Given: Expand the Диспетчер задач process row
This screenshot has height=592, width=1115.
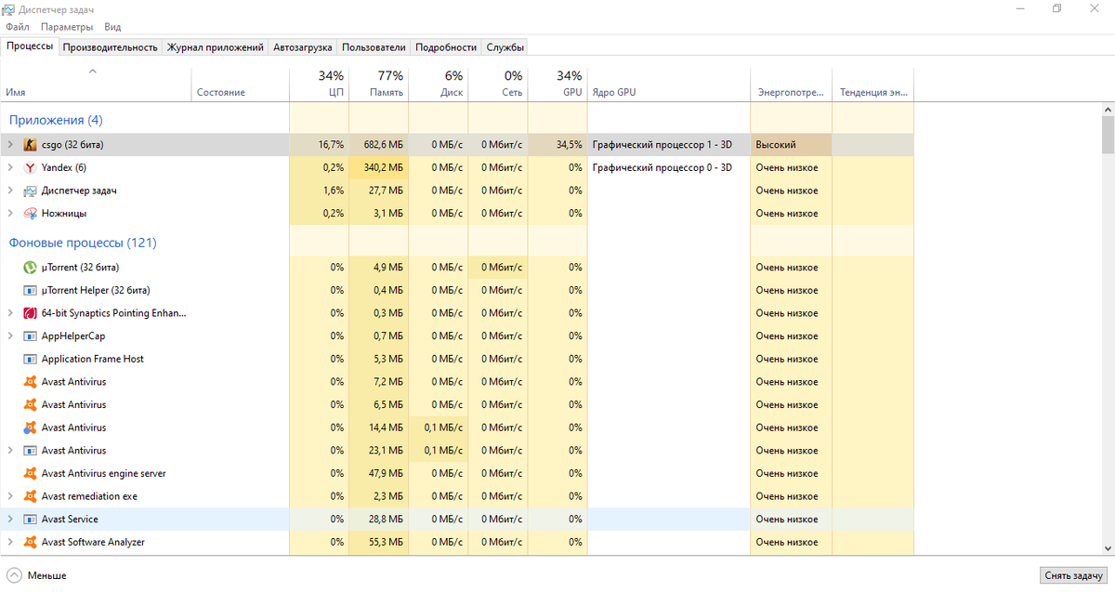Looking at the screenshot, I should click(x=10, y=191).
